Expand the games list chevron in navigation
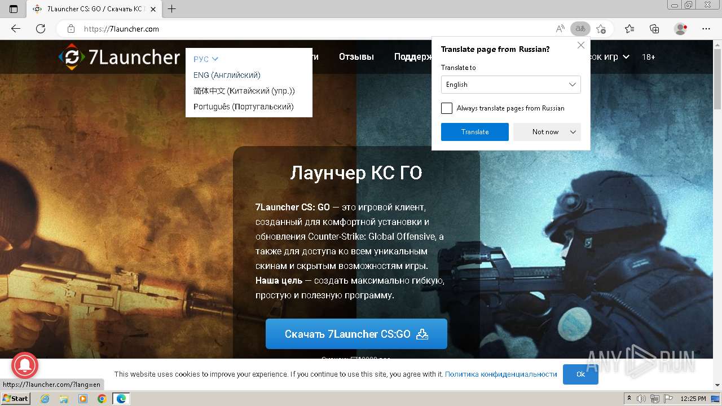 click(626, 57)
